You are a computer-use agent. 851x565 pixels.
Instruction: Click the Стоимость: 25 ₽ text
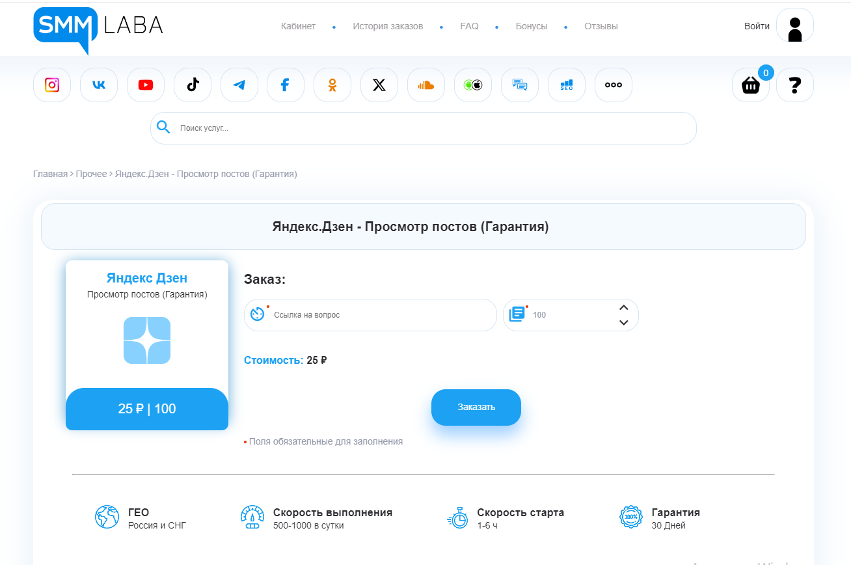pyautogui.click(x=286, y=360)
